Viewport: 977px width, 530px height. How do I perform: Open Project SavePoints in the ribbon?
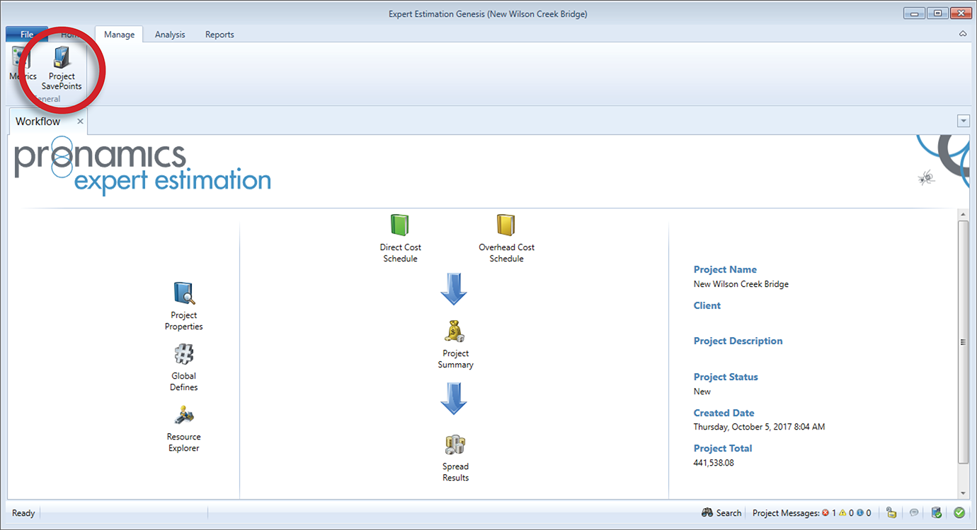(62, 68)
